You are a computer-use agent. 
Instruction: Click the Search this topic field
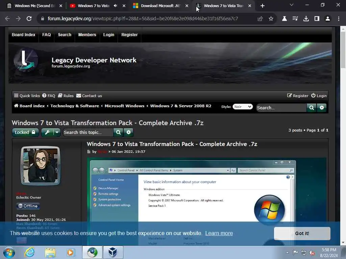[88, 132]
